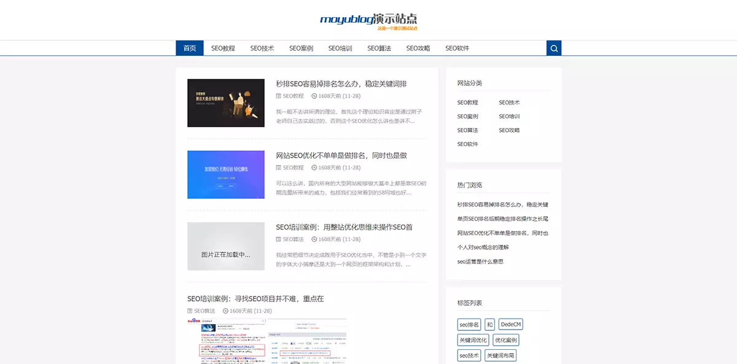Viewport: 737px width, 364px height.
Task: Click the 图片正在加载中 placeholder thumbnail
Action: pyautogui.click(x=226, y=246)
